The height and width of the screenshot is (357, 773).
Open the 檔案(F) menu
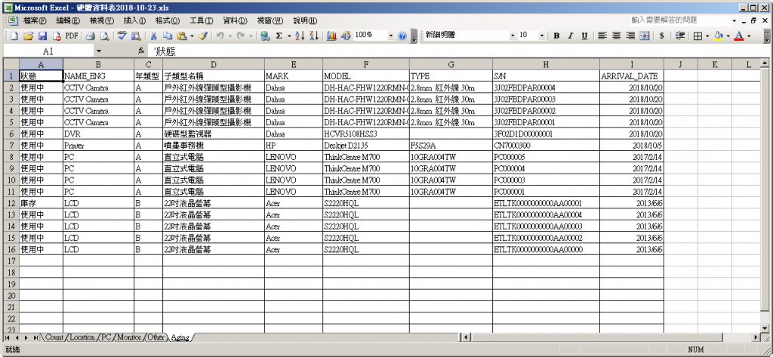point(35,20)
